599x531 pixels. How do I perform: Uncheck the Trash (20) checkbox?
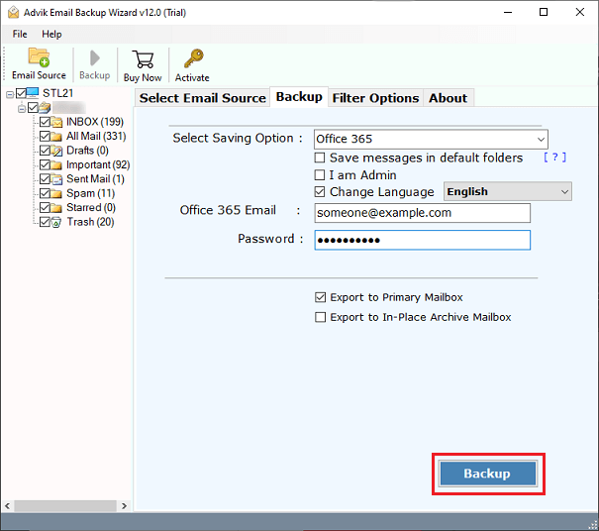click(45, 222)
